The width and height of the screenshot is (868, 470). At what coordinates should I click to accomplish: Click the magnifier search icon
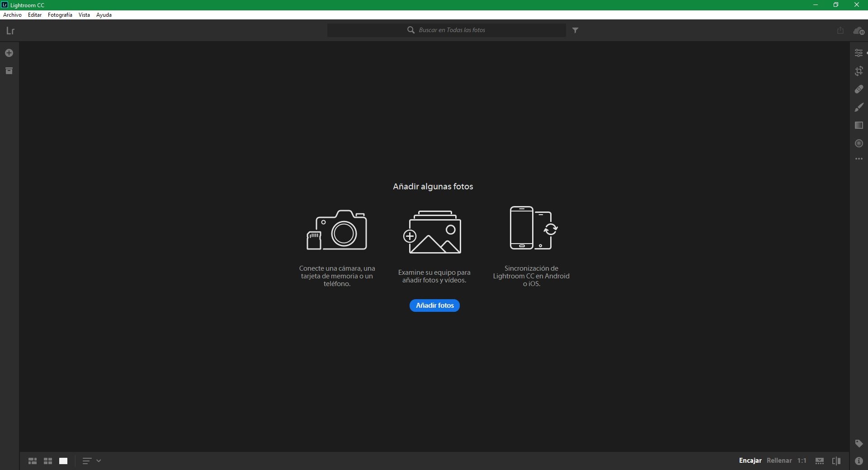tap(411, 30)
